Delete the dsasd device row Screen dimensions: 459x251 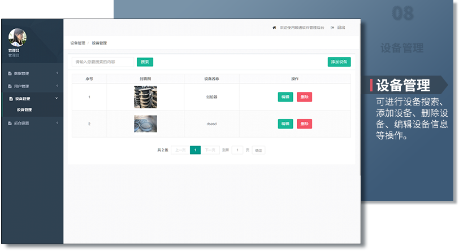point(304,124)
